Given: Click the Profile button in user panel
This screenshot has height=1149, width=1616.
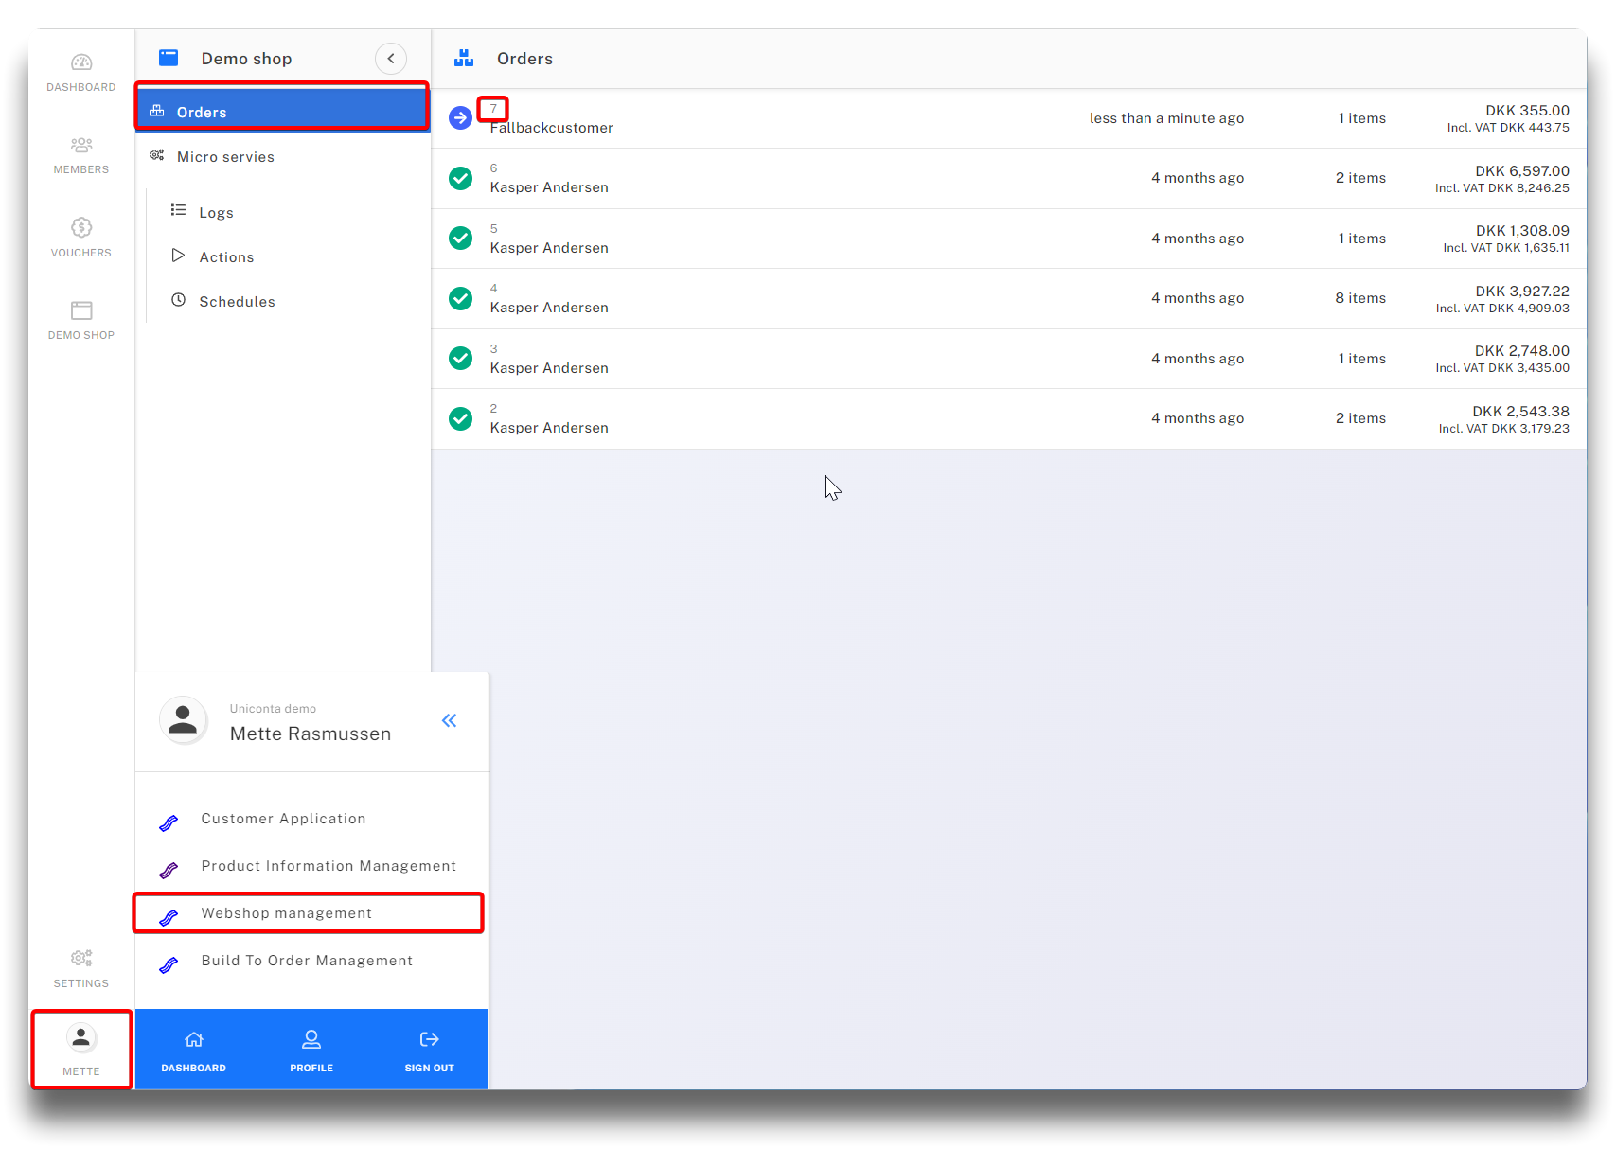Looking at the screenshot, I should 311,1050.
